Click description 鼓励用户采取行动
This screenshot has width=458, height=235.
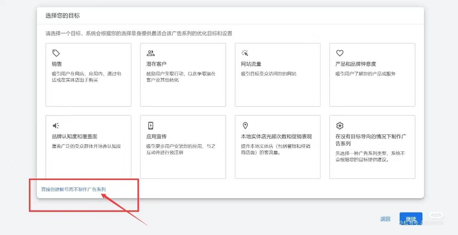181,77
